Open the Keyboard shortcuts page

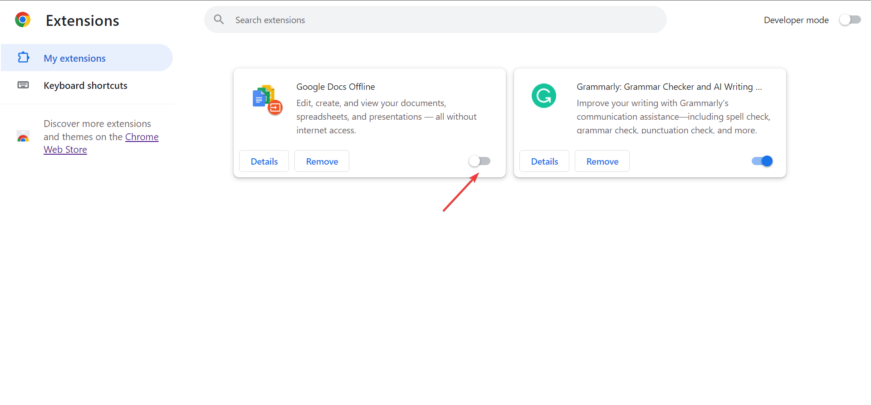point(87,85)
